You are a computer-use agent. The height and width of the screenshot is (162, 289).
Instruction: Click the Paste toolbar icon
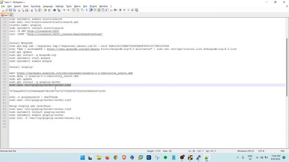(40, 10)
